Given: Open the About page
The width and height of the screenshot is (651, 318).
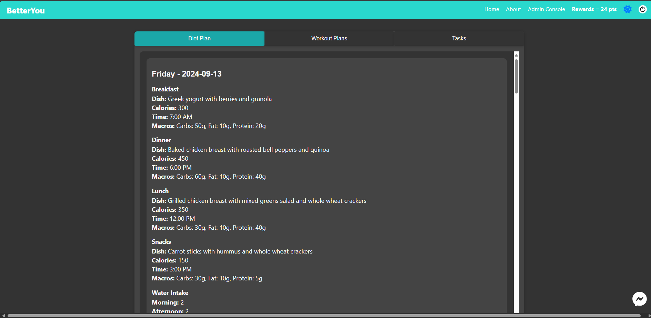Looking at the screenshot, I should coord(513,9).
